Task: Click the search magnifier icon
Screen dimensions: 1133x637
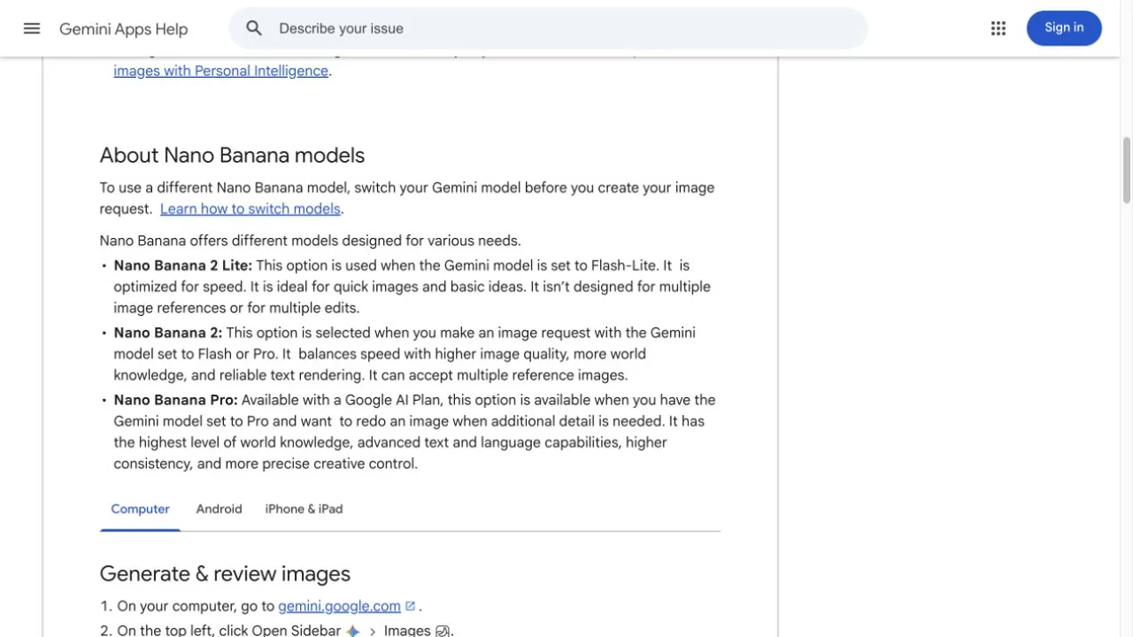Action: coord(254,28)
